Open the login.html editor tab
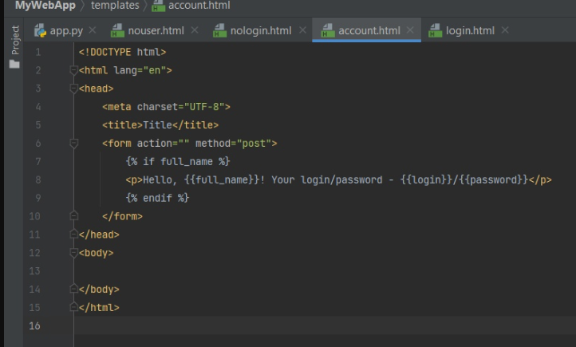The image size is (576, 347). (x=469, y=30)
